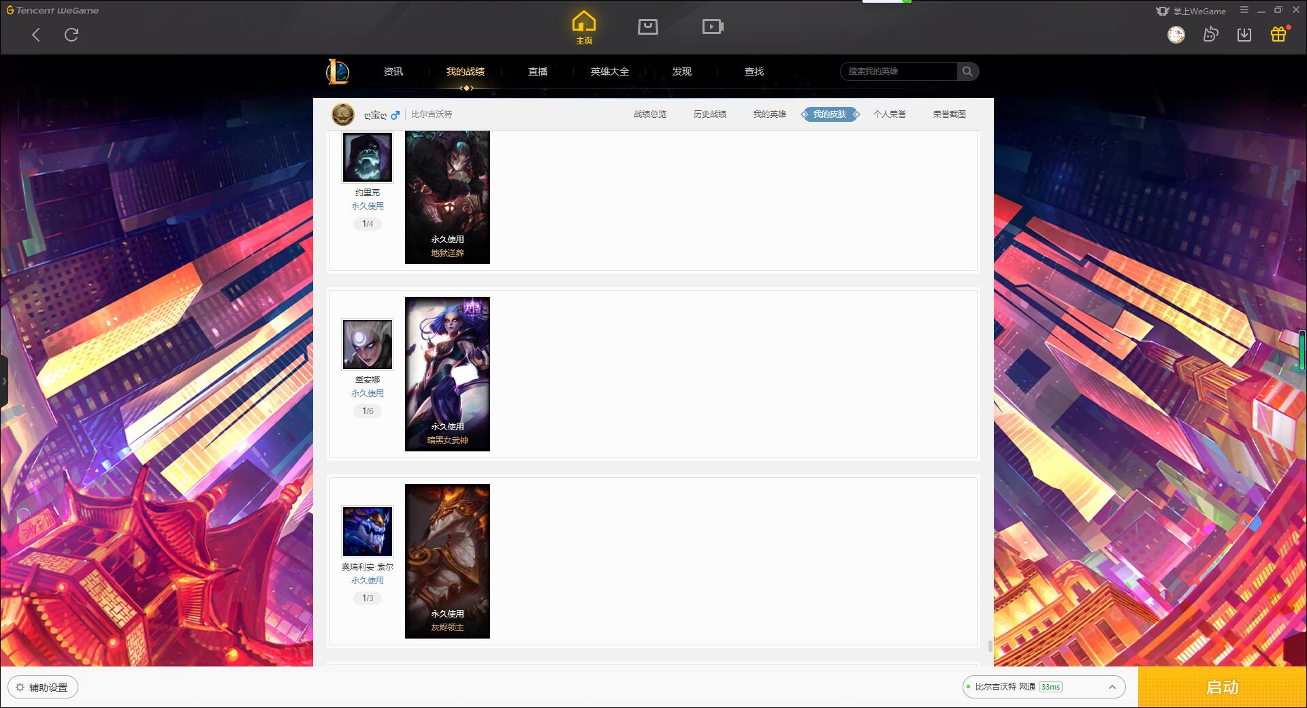Open the 地狱送葬 skin card
1307x708 pixels.
pyautogui.click(x=447, y=197)
